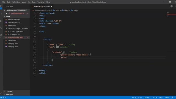Click the unsaved dot on JsonDataTypes.html tab

[51, 6]
